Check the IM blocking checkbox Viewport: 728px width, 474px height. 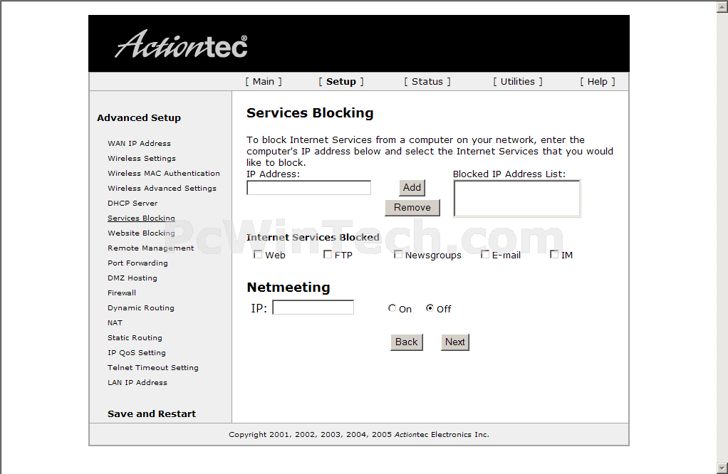point(554,255)
